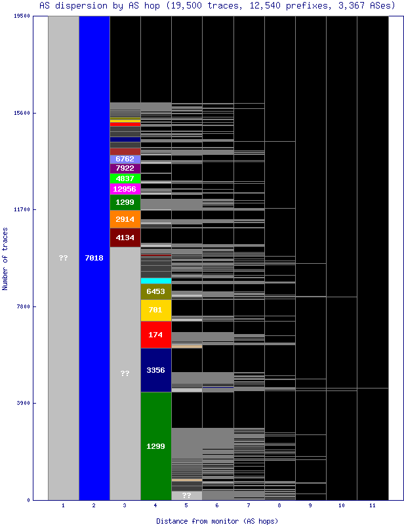Click the light blue 6762 segment
The height and width of the screenshot is (525, 404).
125,159
